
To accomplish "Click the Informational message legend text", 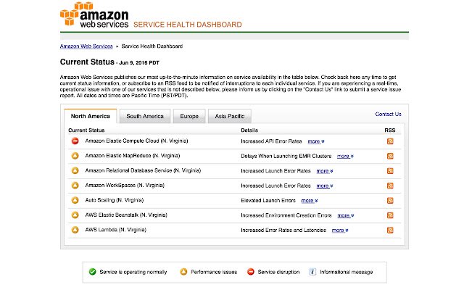I will tap(347, 272).
